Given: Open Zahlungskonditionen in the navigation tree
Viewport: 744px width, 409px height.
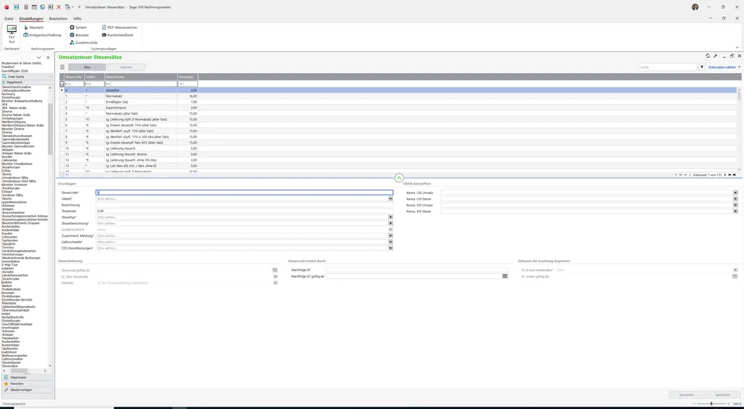Looking at the screenshot, I should [x=16, y=90].
